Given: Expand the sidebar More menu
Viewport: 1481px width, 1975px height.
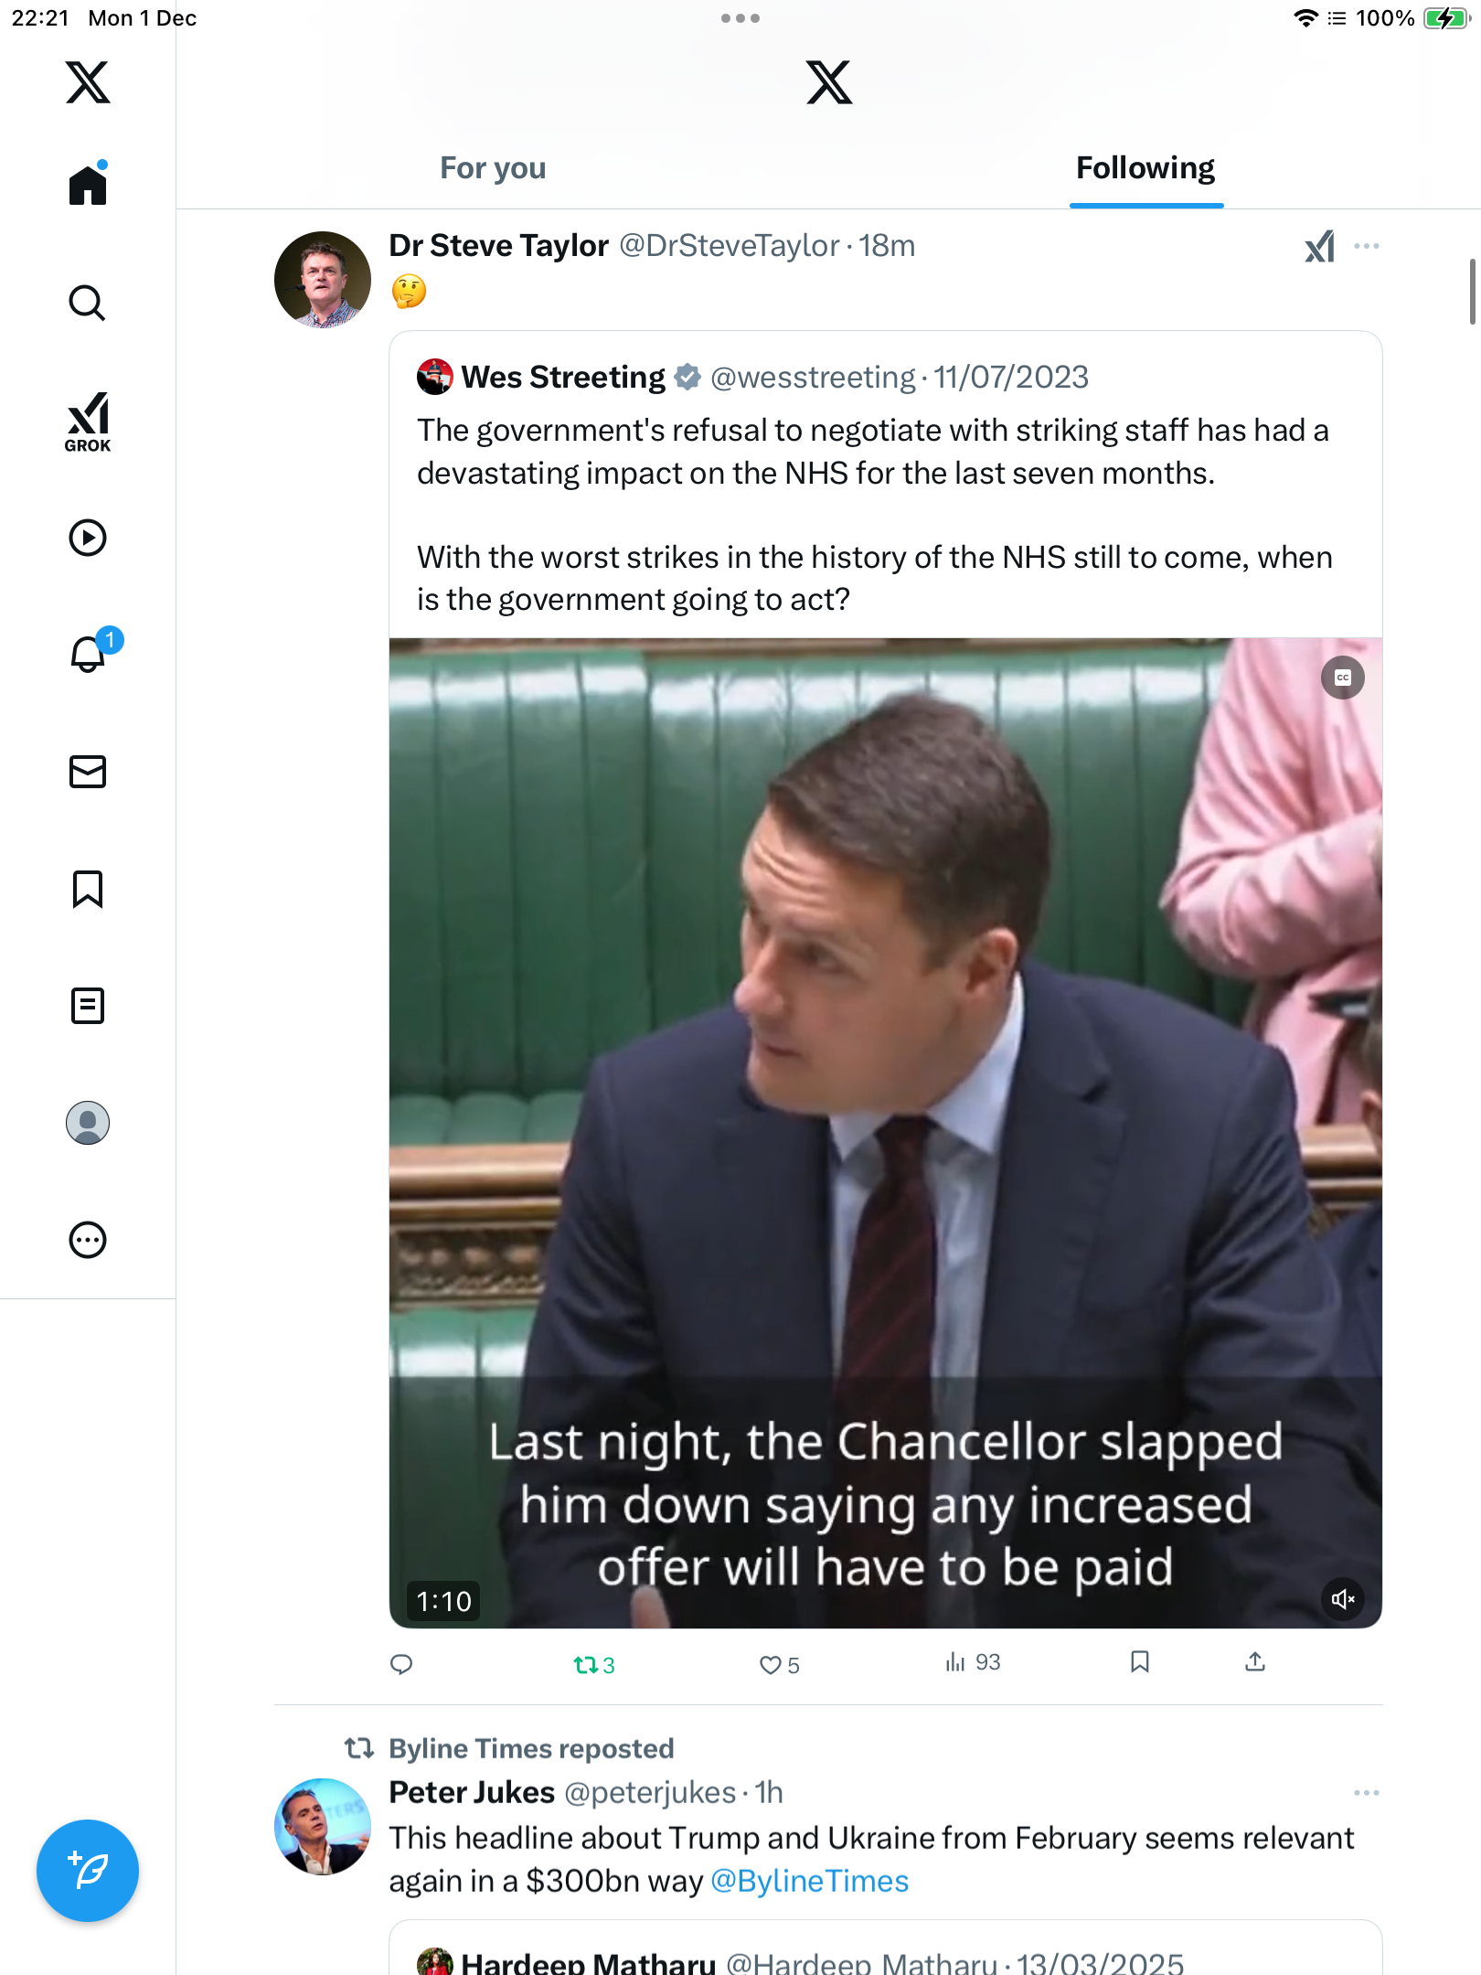Looking at the screenshot, I should click(88, 1240).
